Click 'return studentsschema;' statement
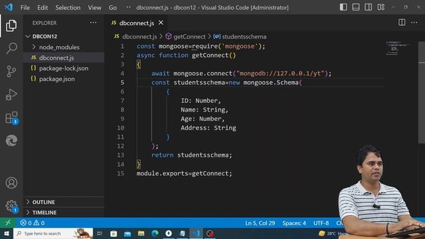This screenshot has height=239, width=425. 192,155
